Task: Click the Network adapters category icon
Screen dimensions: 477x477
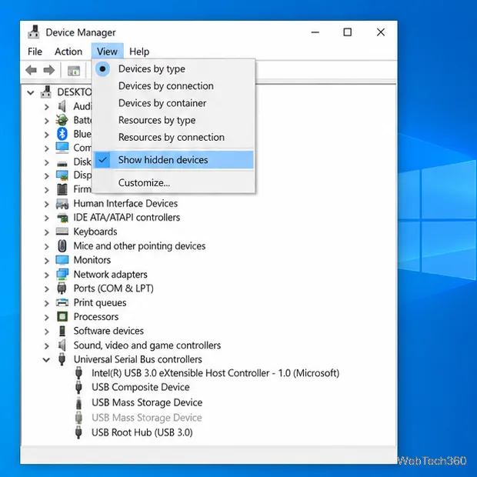Action: pos(62,274)
